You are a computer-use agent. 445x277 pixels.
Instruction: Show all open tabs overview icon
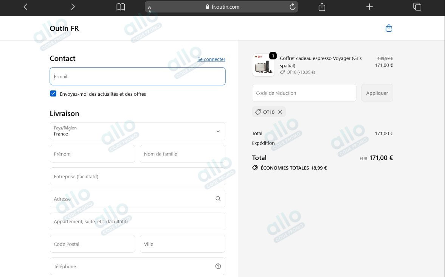tap(417, 6)
